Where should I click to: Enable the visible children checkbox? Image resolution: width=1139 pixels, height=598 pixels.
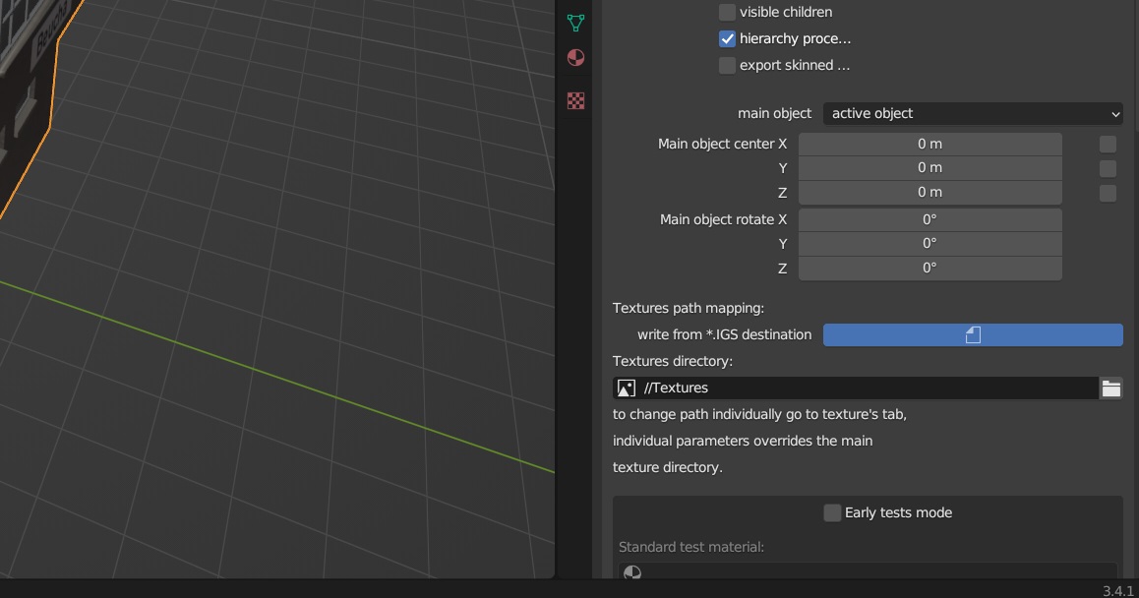click(x=727, y=12)
